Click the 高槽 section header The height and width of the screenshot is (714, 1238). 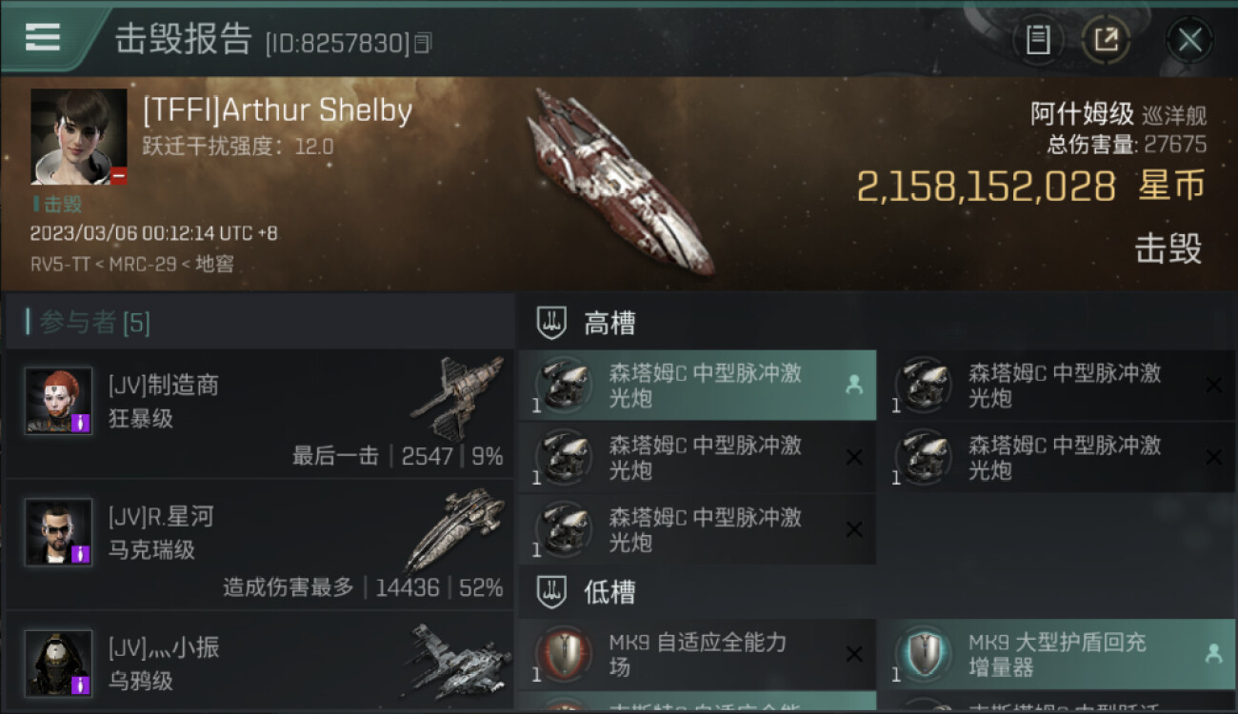[609, 324]
